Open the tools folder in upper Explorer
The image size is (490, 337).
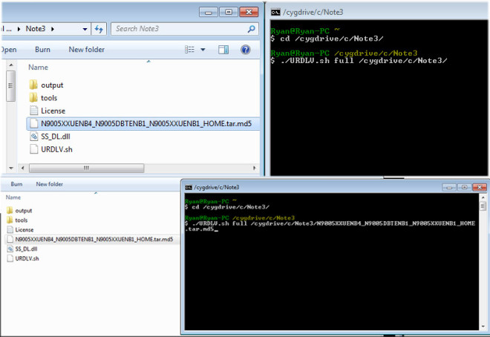[x=44, y=98]
